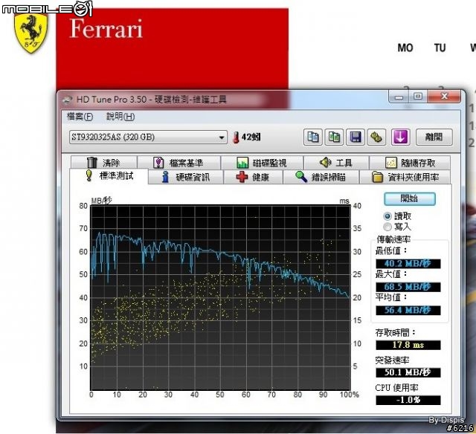The width and height of the screenshot is (476, 434).
Task: Click the copy text to clipboard icon
Action: (x=313, y=137)
